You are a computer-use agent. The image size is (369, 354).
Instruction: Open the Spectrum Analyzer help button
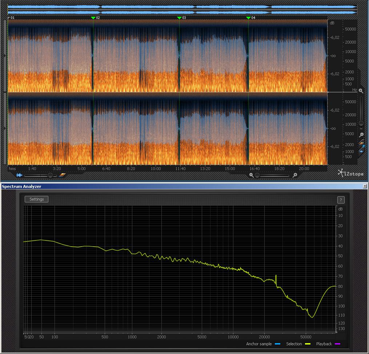coord(341,200)
